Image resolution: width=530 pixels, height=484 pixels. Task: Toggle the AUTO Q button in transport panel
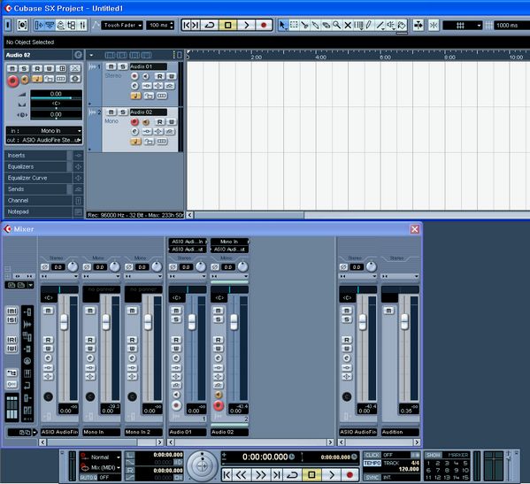[x=88, y=477]
